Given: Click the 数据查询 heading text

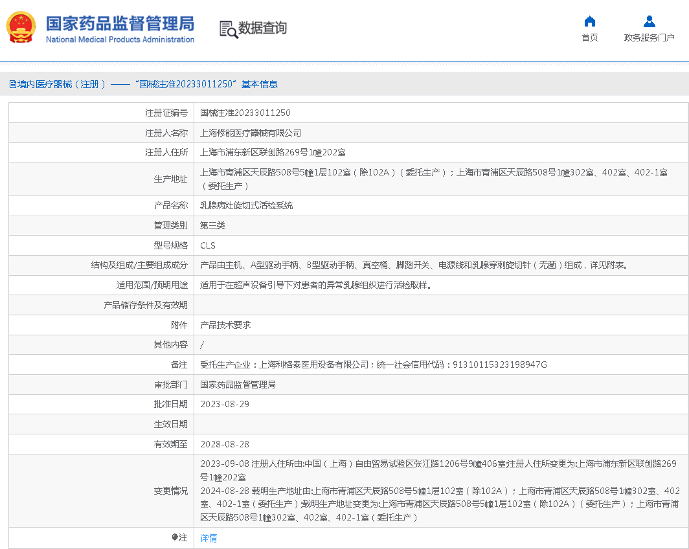Looking at the screenshot, I should click(x=262, y=28).
